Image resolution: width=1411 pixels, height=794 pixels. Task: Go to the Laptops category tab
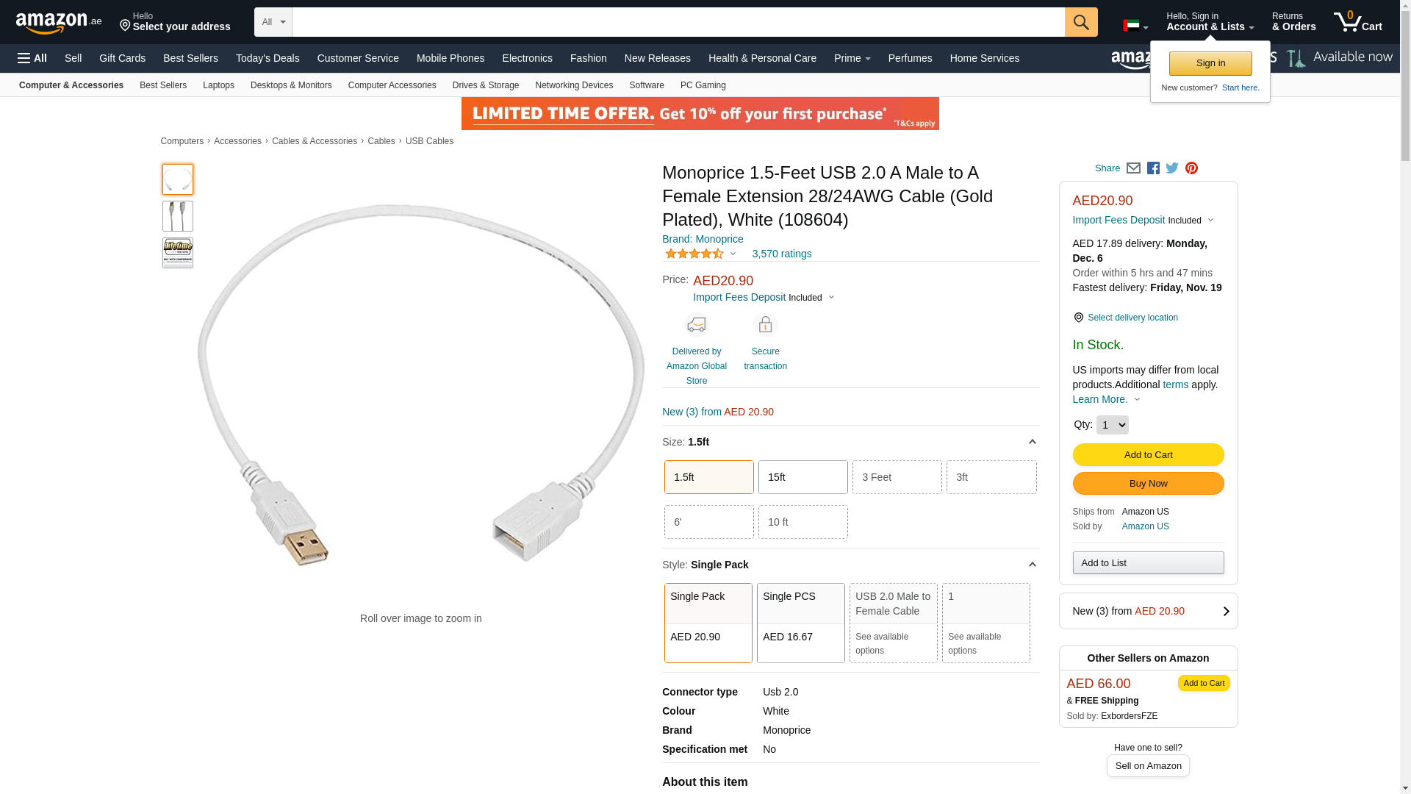tap(218, 85)
